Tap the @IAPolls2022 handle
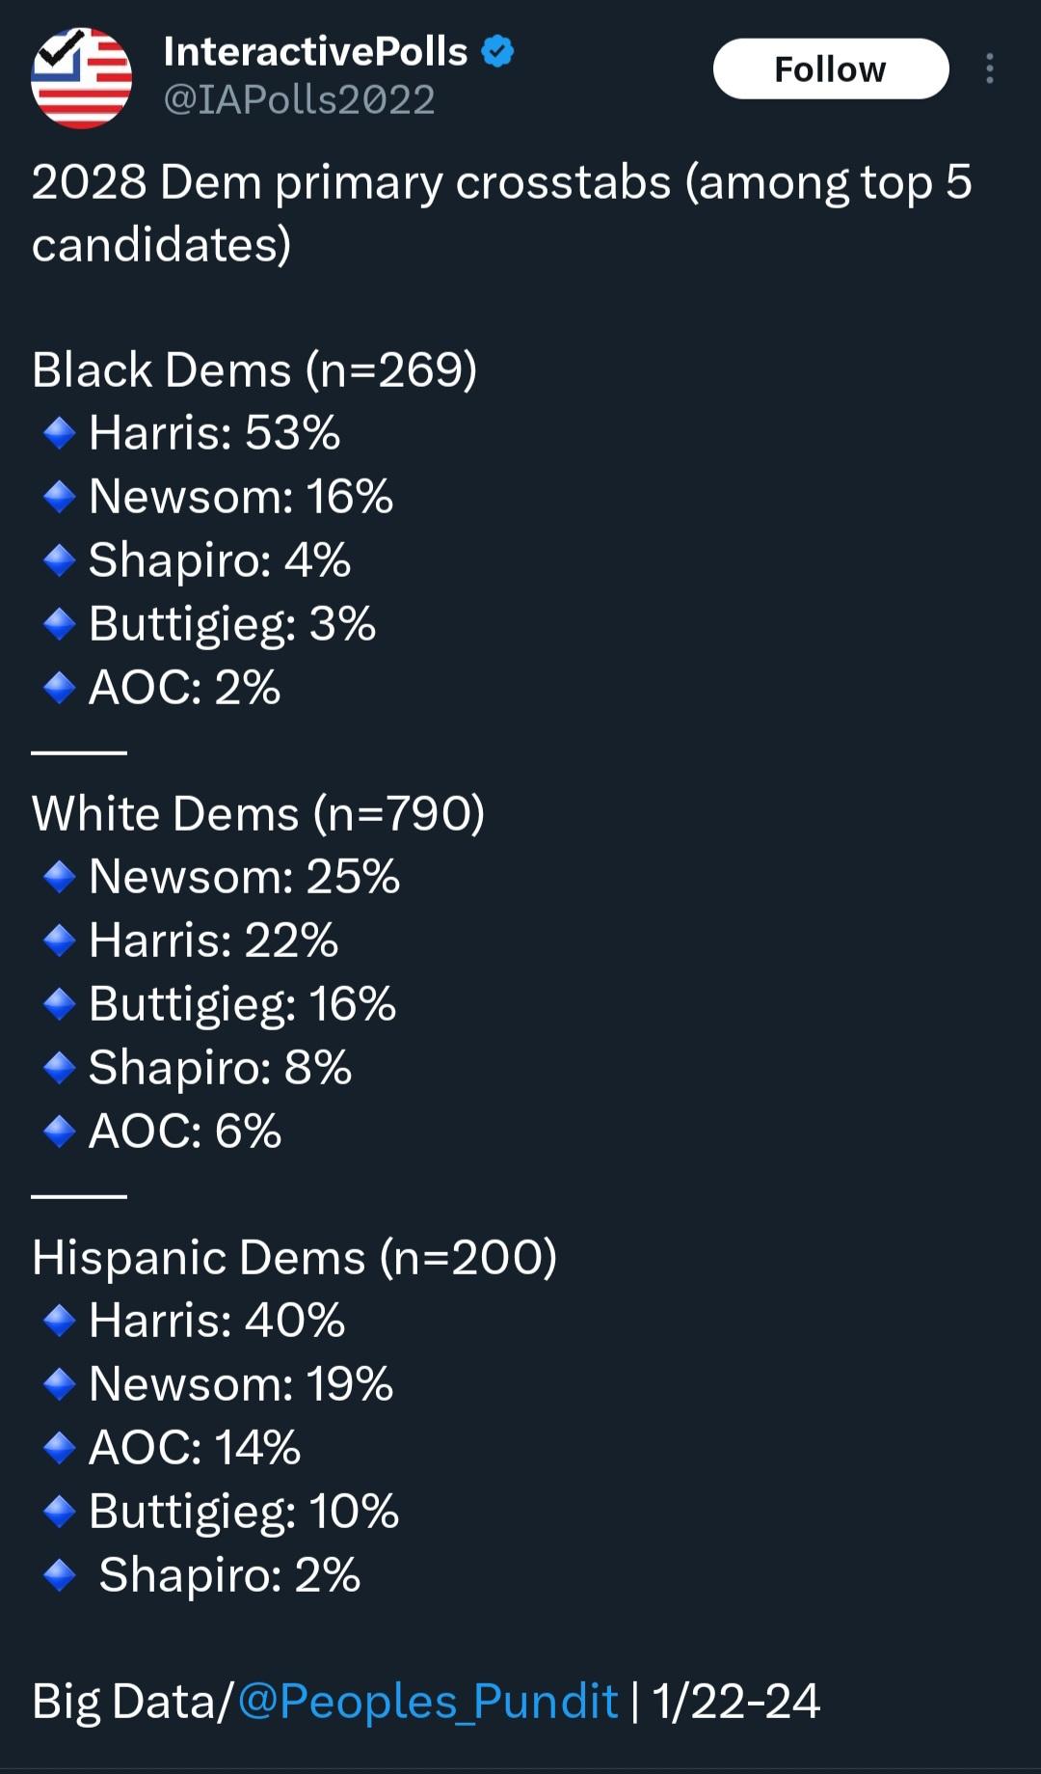 tap(299, 99)
